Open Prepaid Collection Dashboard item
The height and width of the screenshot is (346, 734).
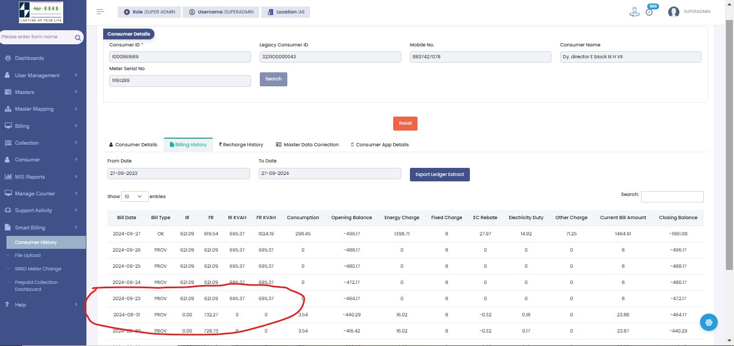pos(36,286)
